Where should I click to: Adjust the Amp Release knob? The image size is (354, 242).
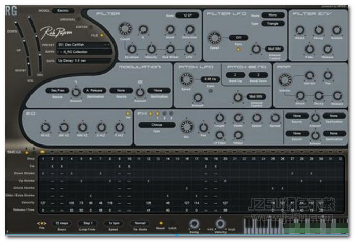point(337,96)
